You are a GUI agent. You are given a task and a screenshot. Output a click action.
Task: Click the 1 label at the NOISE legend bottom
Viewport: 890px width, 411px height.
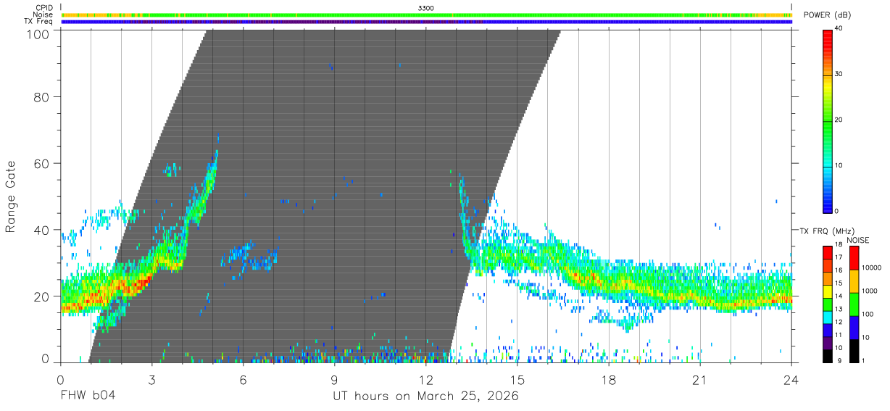[x=863, y=361]
